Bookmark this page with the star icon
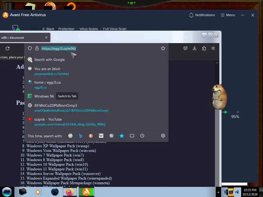The width and height of the screenshot is (263, 197). 163,48
